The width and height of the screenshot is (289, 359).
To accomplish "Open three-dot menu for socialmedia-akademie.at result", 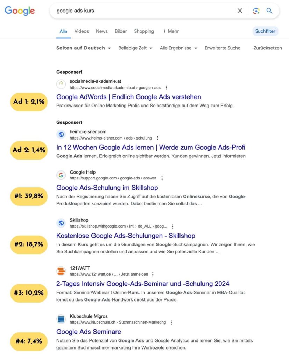I will click(x=167, y=88).
